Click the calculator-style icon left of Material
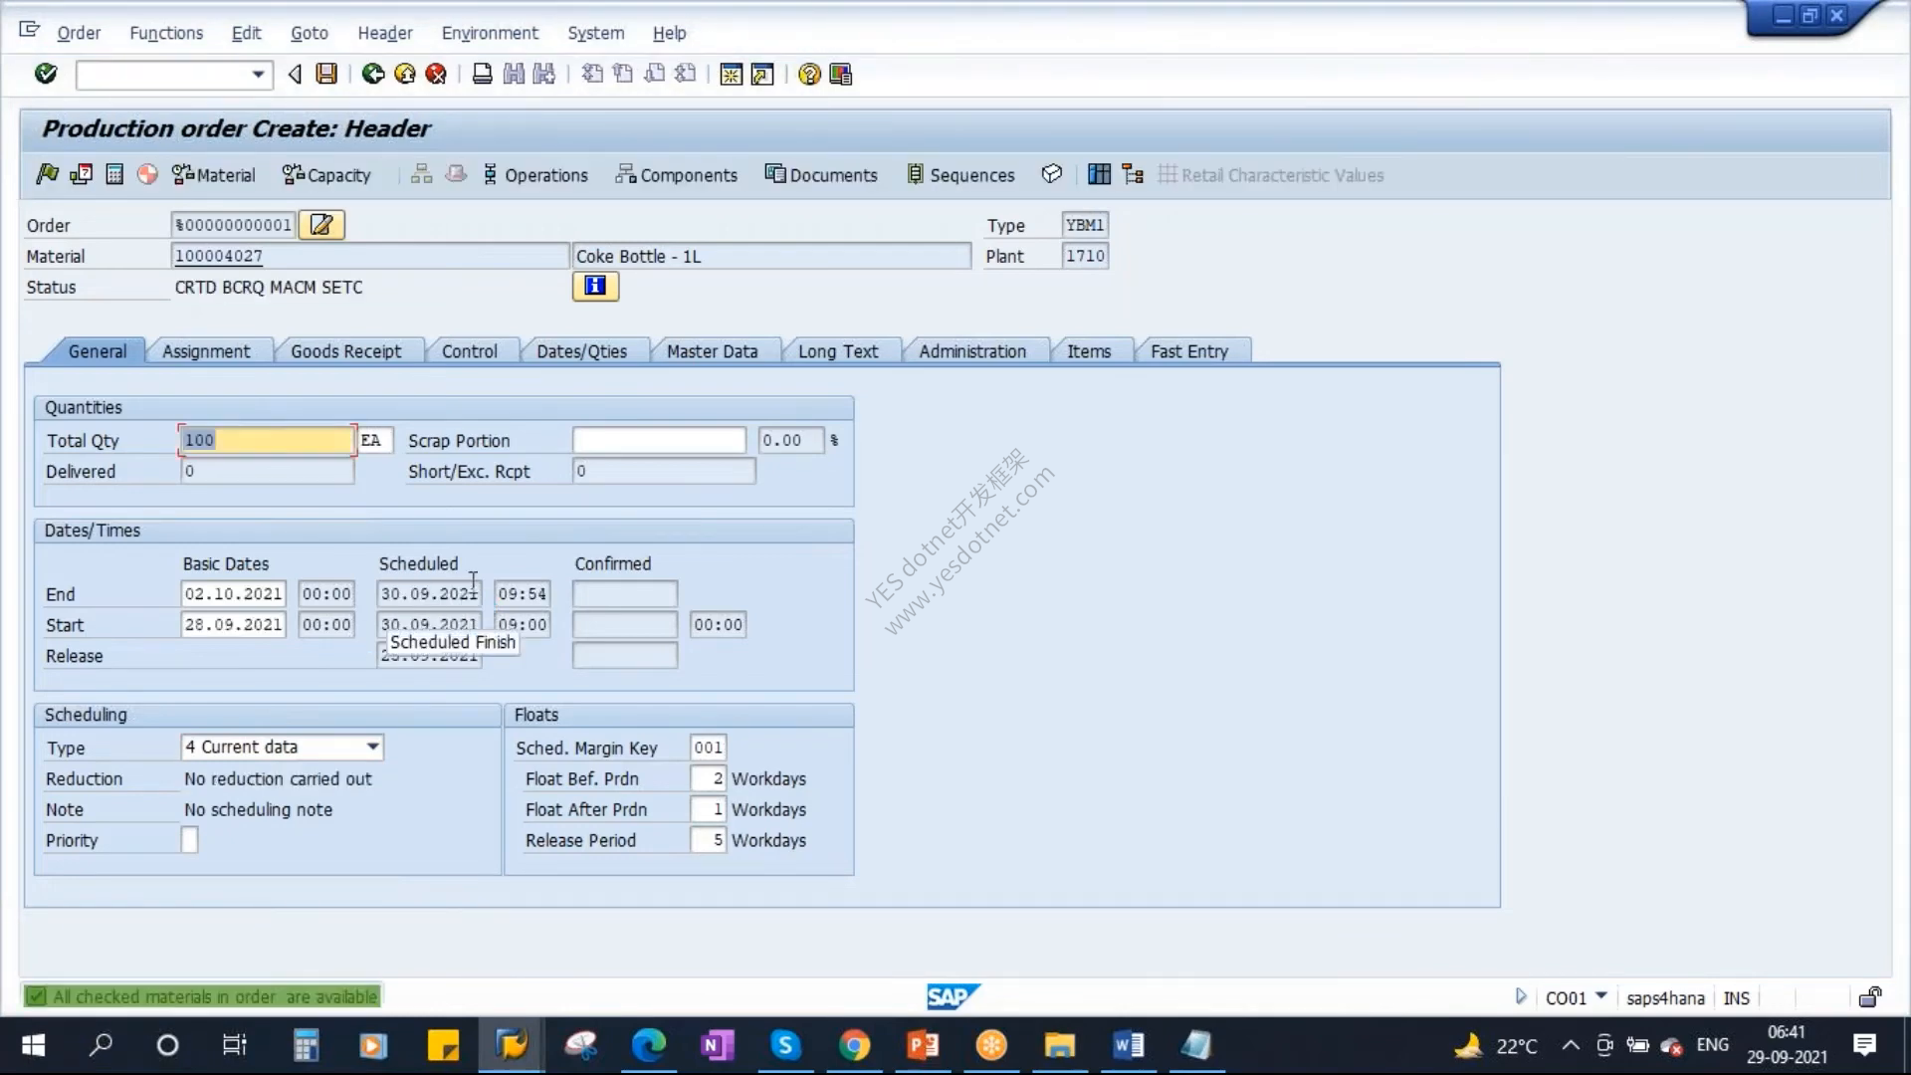1911x1075 pixels. tap(114, 174)
